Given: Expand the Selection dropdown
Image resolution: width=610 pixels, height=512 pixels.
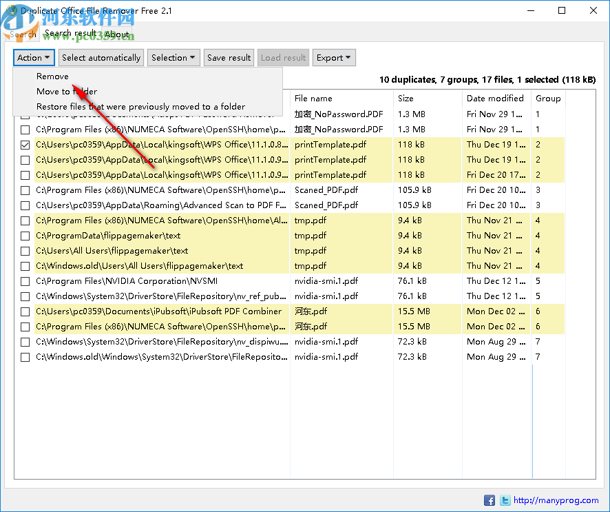Looking at the screenshot, I should [x=173, y=58].
